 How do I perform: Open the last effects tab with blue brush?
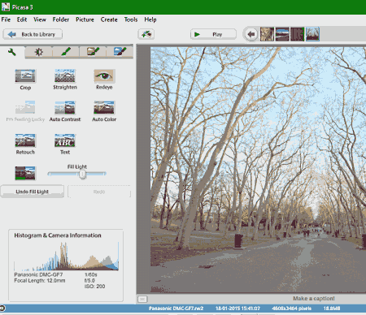click(x=120, y=52)
